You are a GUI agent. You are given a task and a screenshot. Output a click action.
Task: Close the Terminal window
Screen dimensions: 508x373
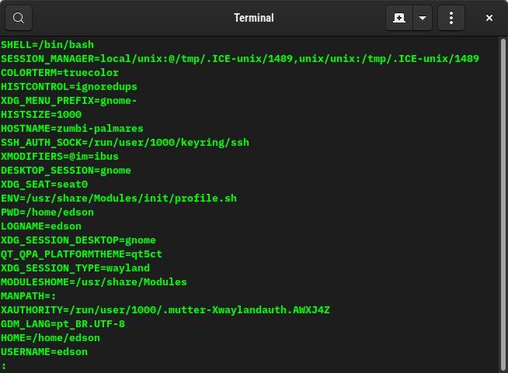pyautogui.click(x=489, y=17)
